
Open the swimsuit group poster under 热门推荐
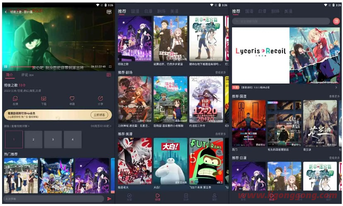pos(21,176)
